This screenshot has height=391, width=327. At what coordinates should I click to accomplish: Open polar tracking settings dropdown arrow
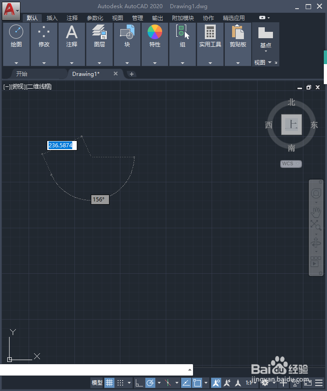pos(159,382)
